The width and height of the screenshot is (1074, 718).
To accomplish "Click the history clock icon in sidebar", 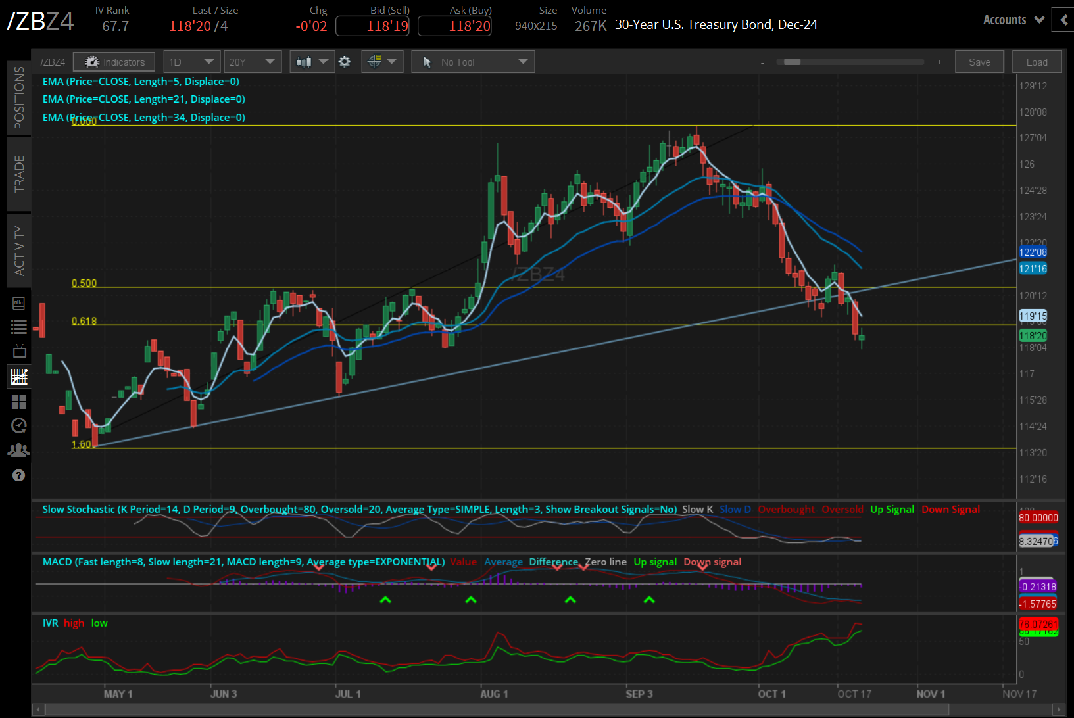I will click(18, 425).
